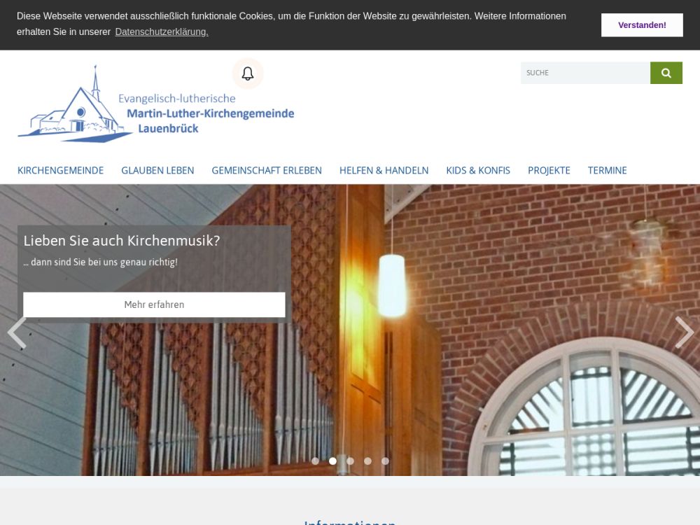Viewport: 700px width, 525px height.
Task: Click Mehr erfahren about Kirchenmusik
Action: click(154, 304)
